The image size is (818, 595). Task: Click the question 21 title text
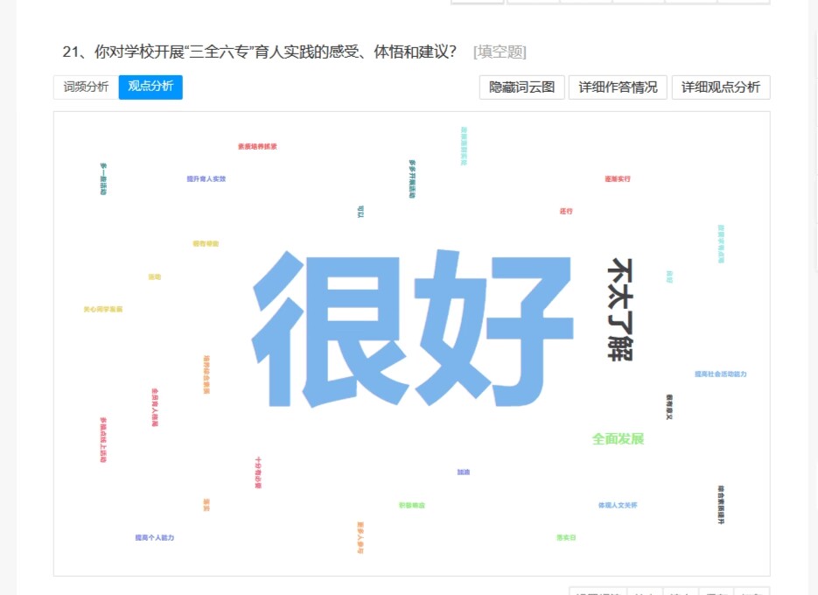click(260, 52)
